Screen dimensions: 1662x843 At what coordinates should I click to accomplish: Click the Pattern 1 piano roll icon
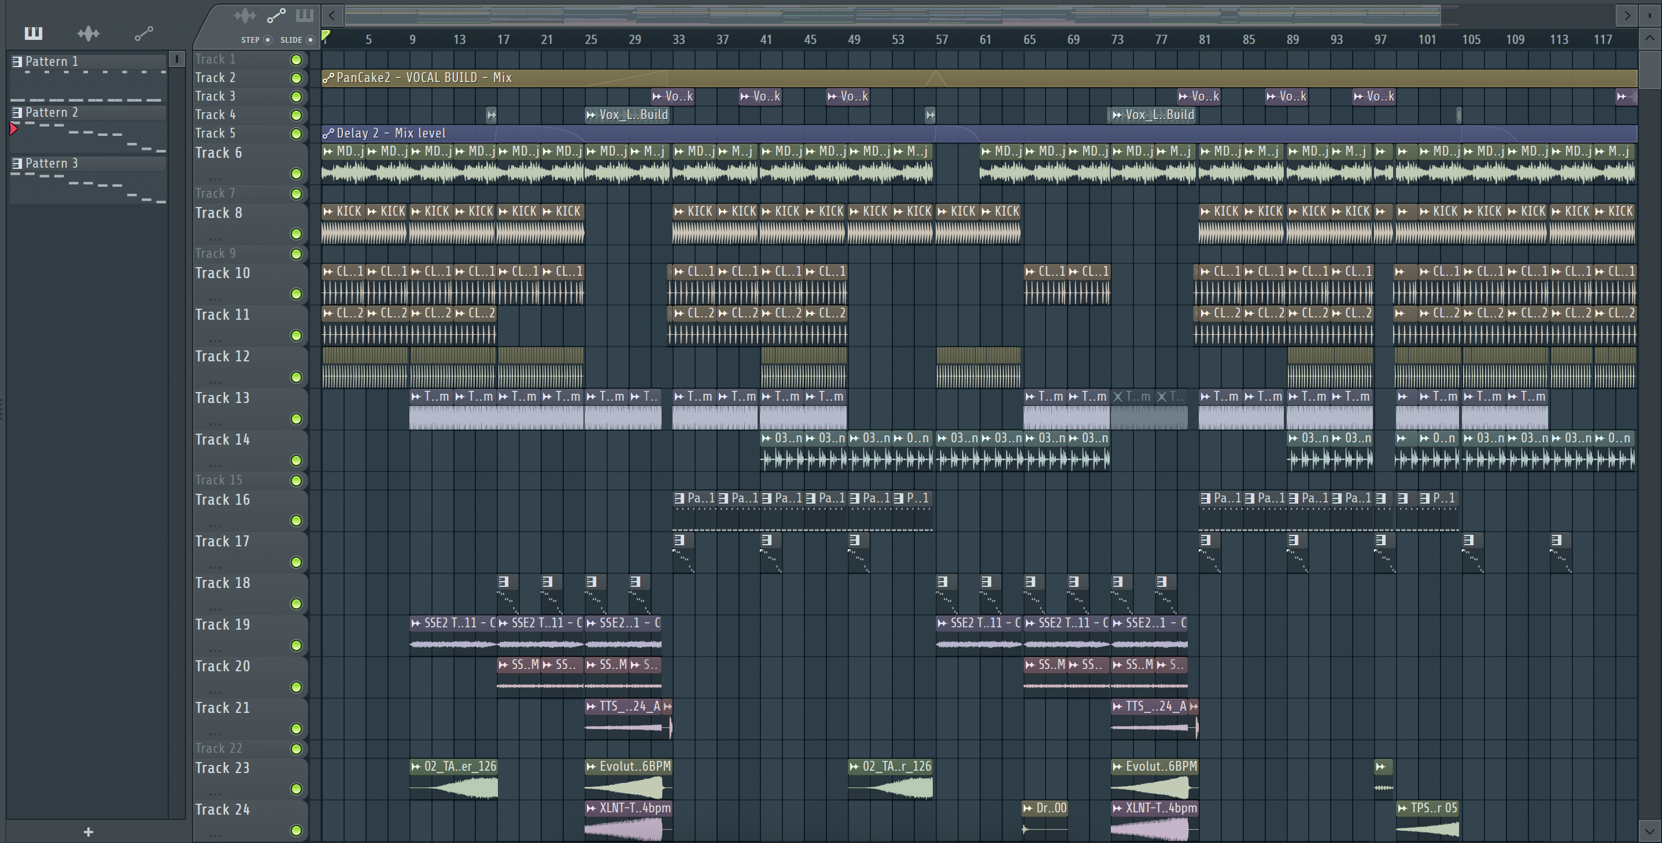coord(17,62)
